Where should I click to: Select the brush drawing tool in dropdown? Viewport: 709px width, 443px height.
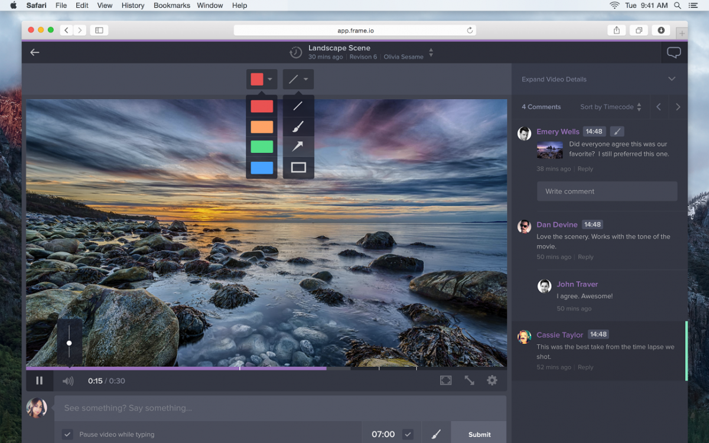(298, 126)
